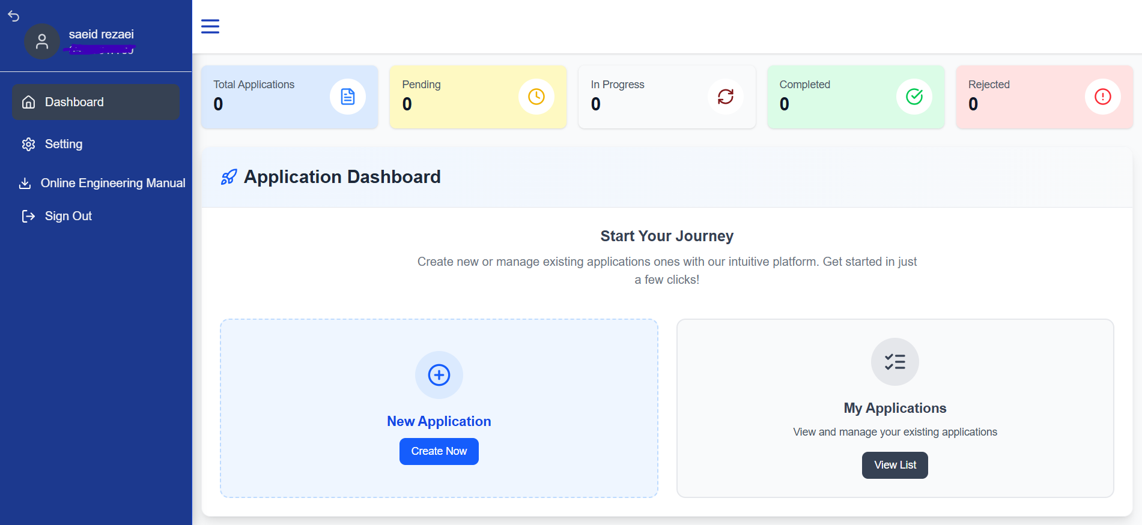Open the Setting sidebar item
This screenshot has width=1142, height=525.
pos(96,144)
